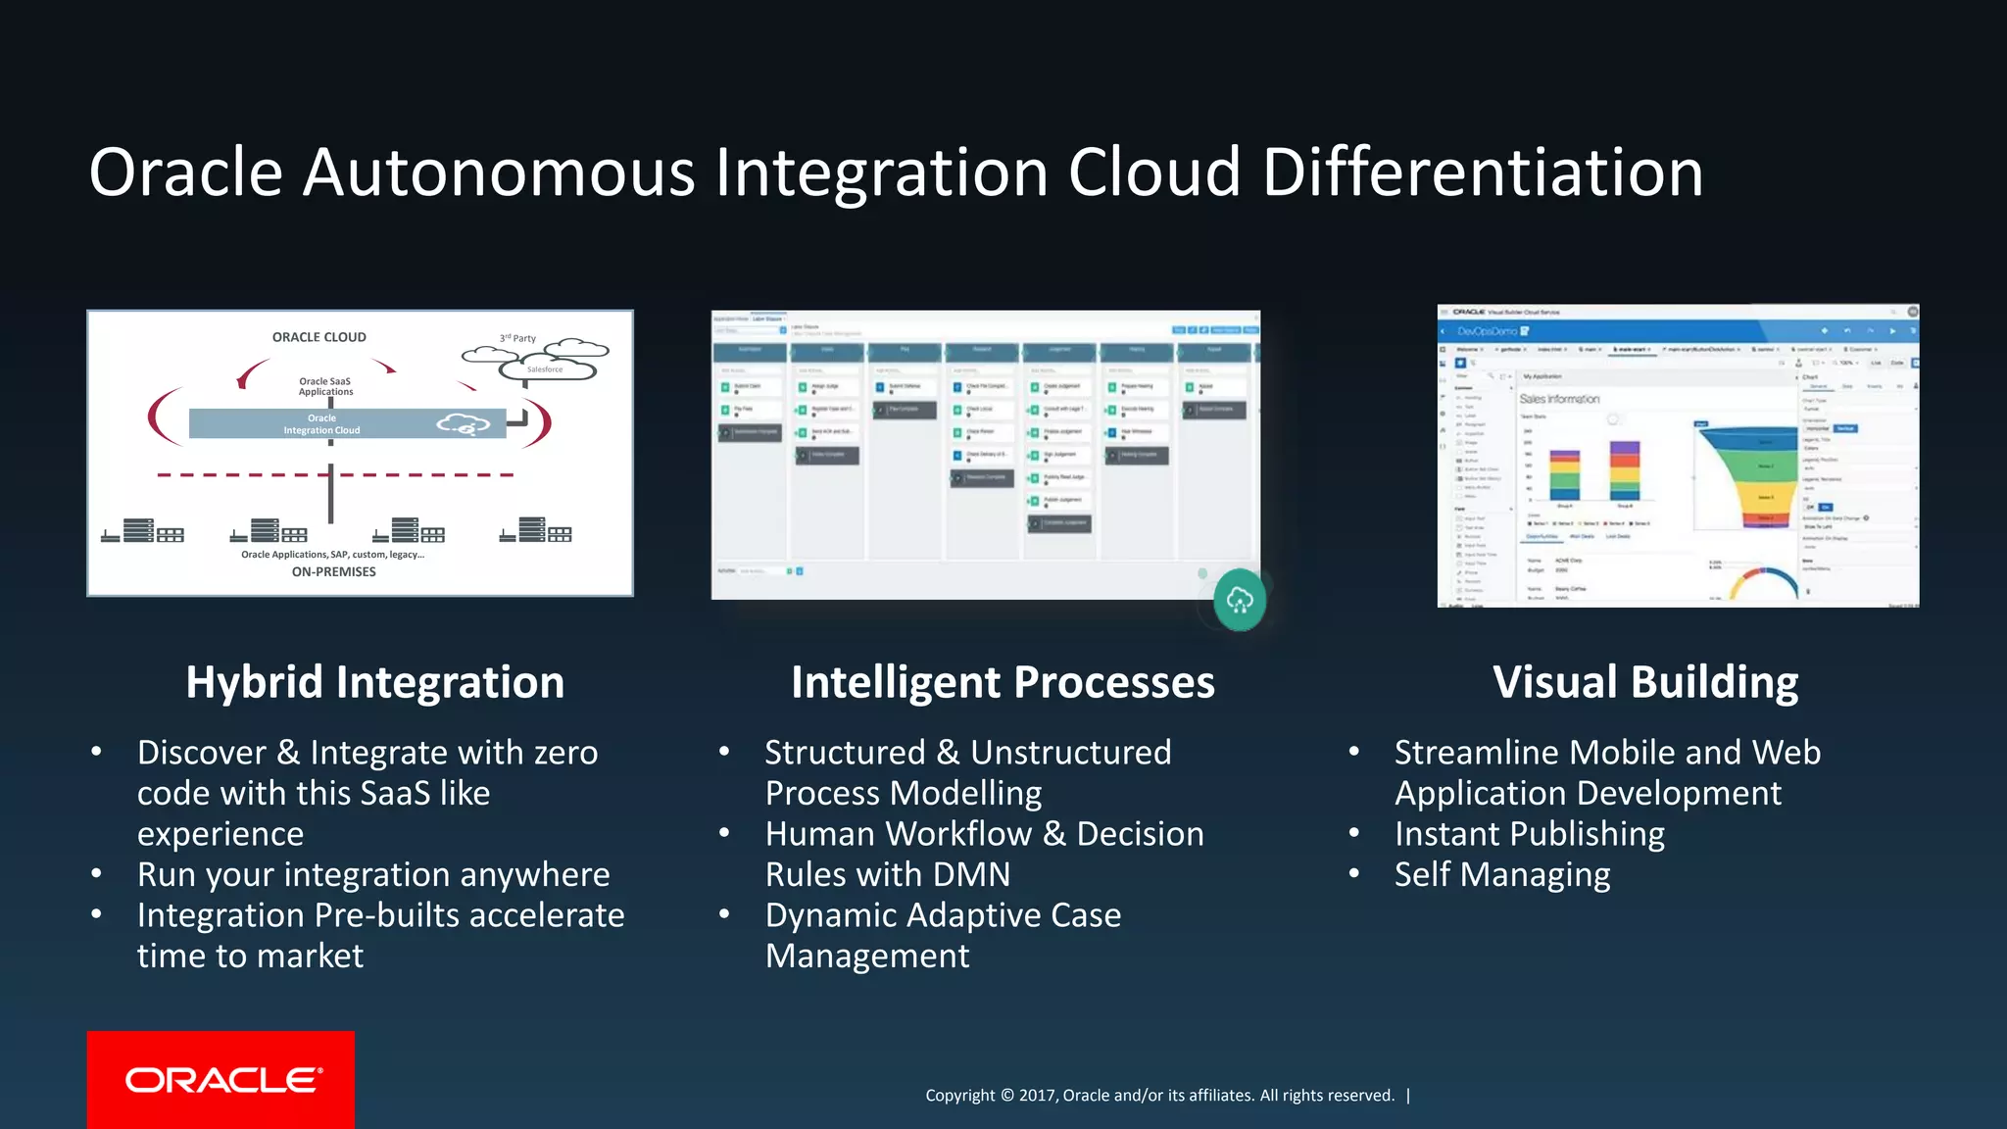Screen dimensions: 2007x1129
Task: Click the Oracle Integration Cloud bar icon
Action: pos(463,423)
